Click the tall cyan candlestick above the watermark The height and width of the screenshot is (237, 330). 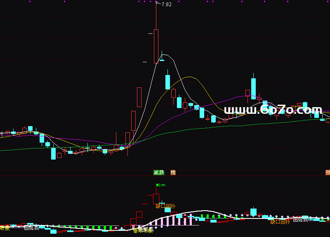(253, 87)
